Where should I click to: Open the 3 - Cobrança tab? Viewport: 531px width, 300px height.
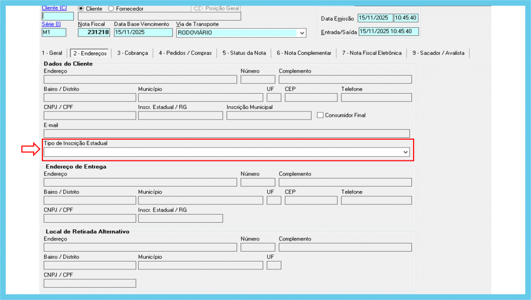pyautogui.click(x=132, y=53)
